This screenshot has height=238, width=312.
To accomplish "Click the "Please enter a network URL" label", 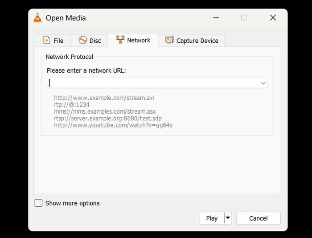I will click(86, 70).
